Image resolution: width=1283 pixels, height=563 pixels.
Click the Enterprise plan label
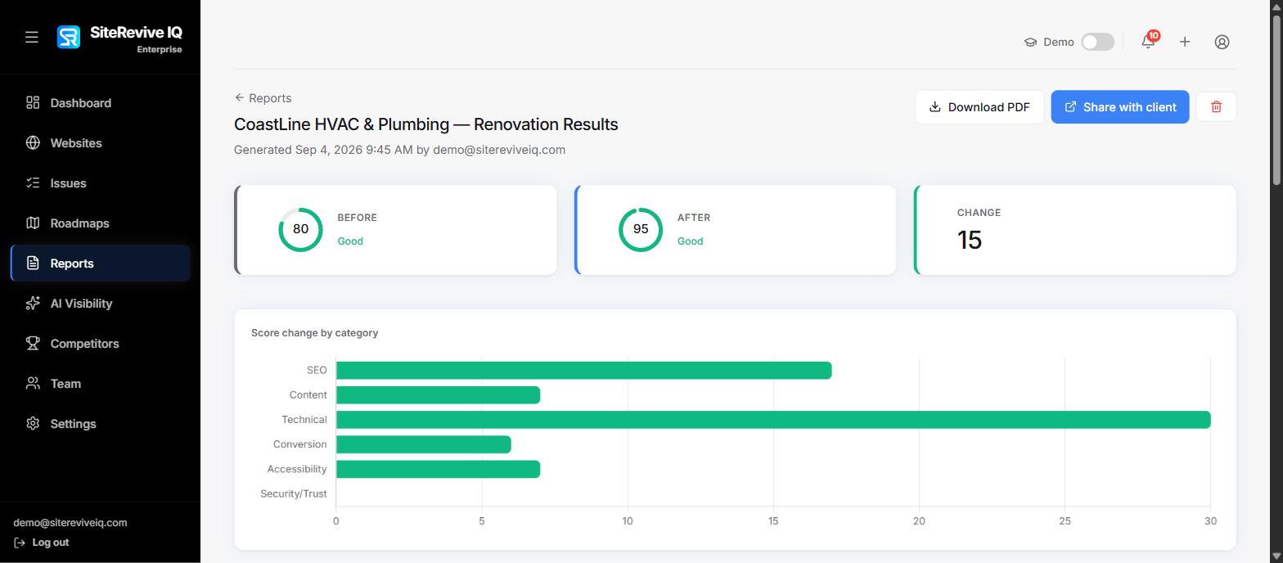(160, 49)
